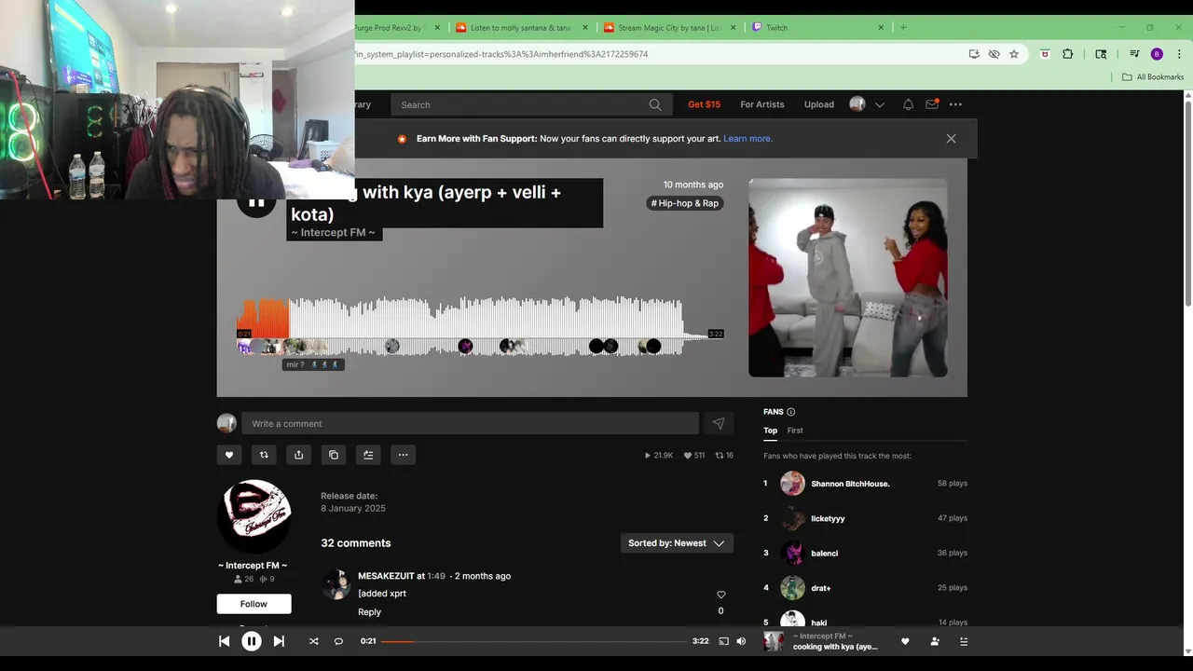Screen dimensions: 1193x671
Task: Reply to MESAKEZUIT's comment
Action: (369, 612)
